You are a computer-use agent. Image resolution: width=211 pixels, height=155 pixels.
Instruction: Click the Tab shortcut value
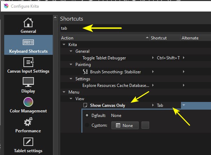(x=160, y=105)
